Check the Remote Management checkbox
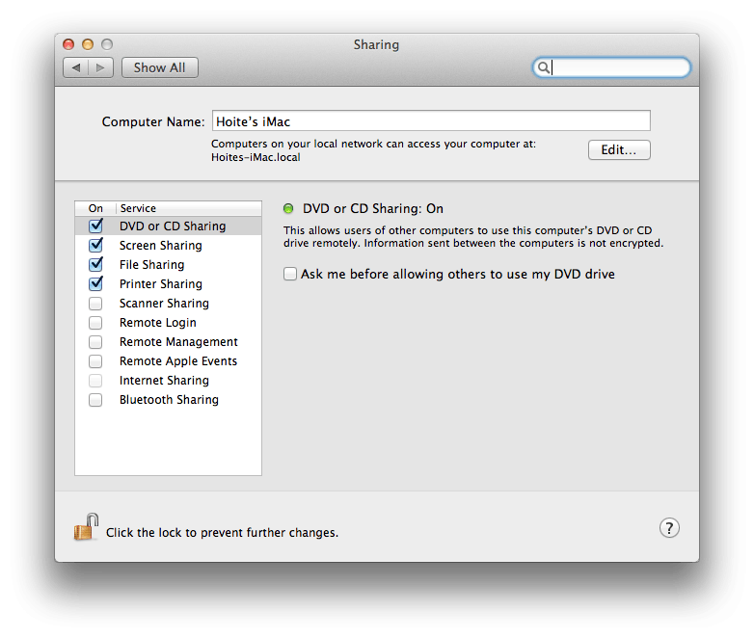The height and width of the screenshot is (638, 754). (95, 342)
